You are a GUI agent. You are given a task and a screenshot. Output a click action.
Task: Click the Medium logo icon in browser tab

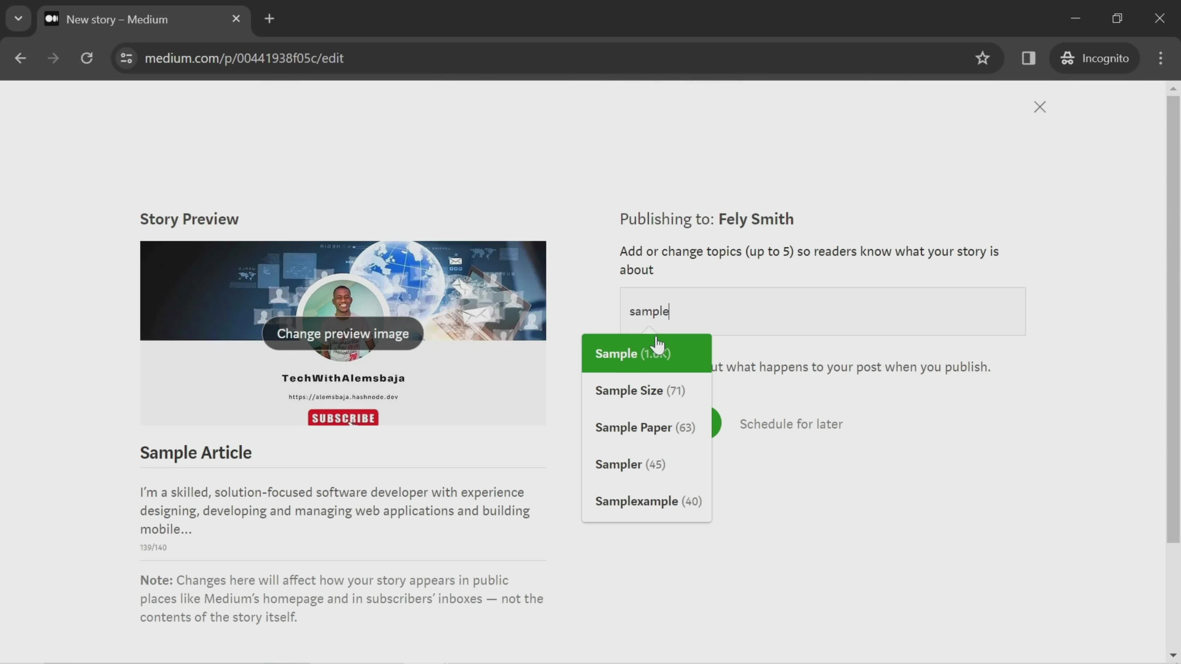point(51,19)
